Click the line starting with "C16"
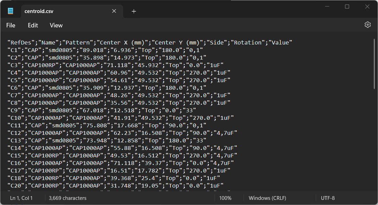The height and width of the screenshot is (205, 378). tap(121, 163)
